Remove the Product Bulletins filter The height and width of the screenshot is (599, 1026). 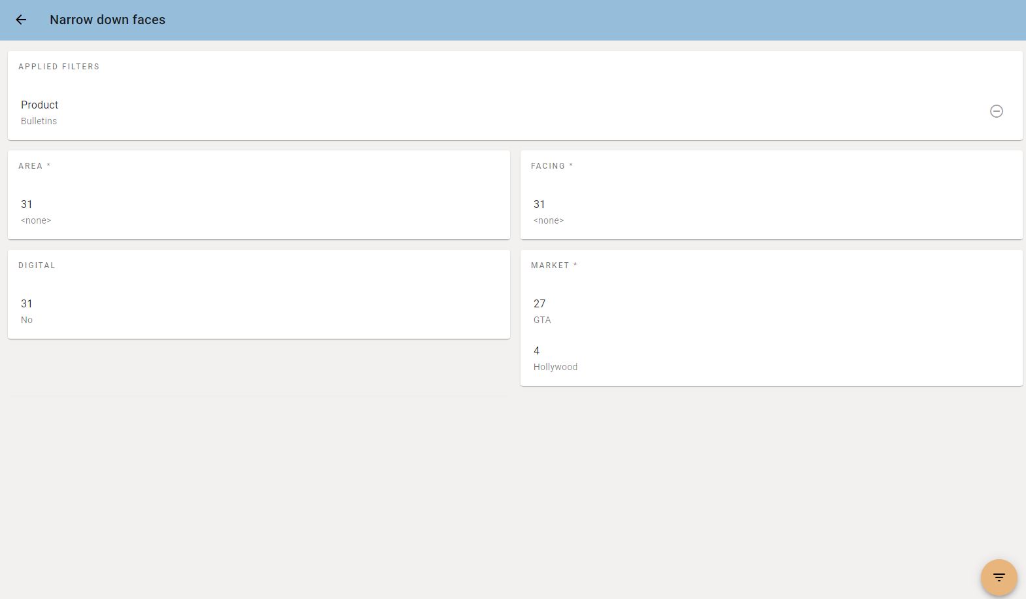(996, 111)
